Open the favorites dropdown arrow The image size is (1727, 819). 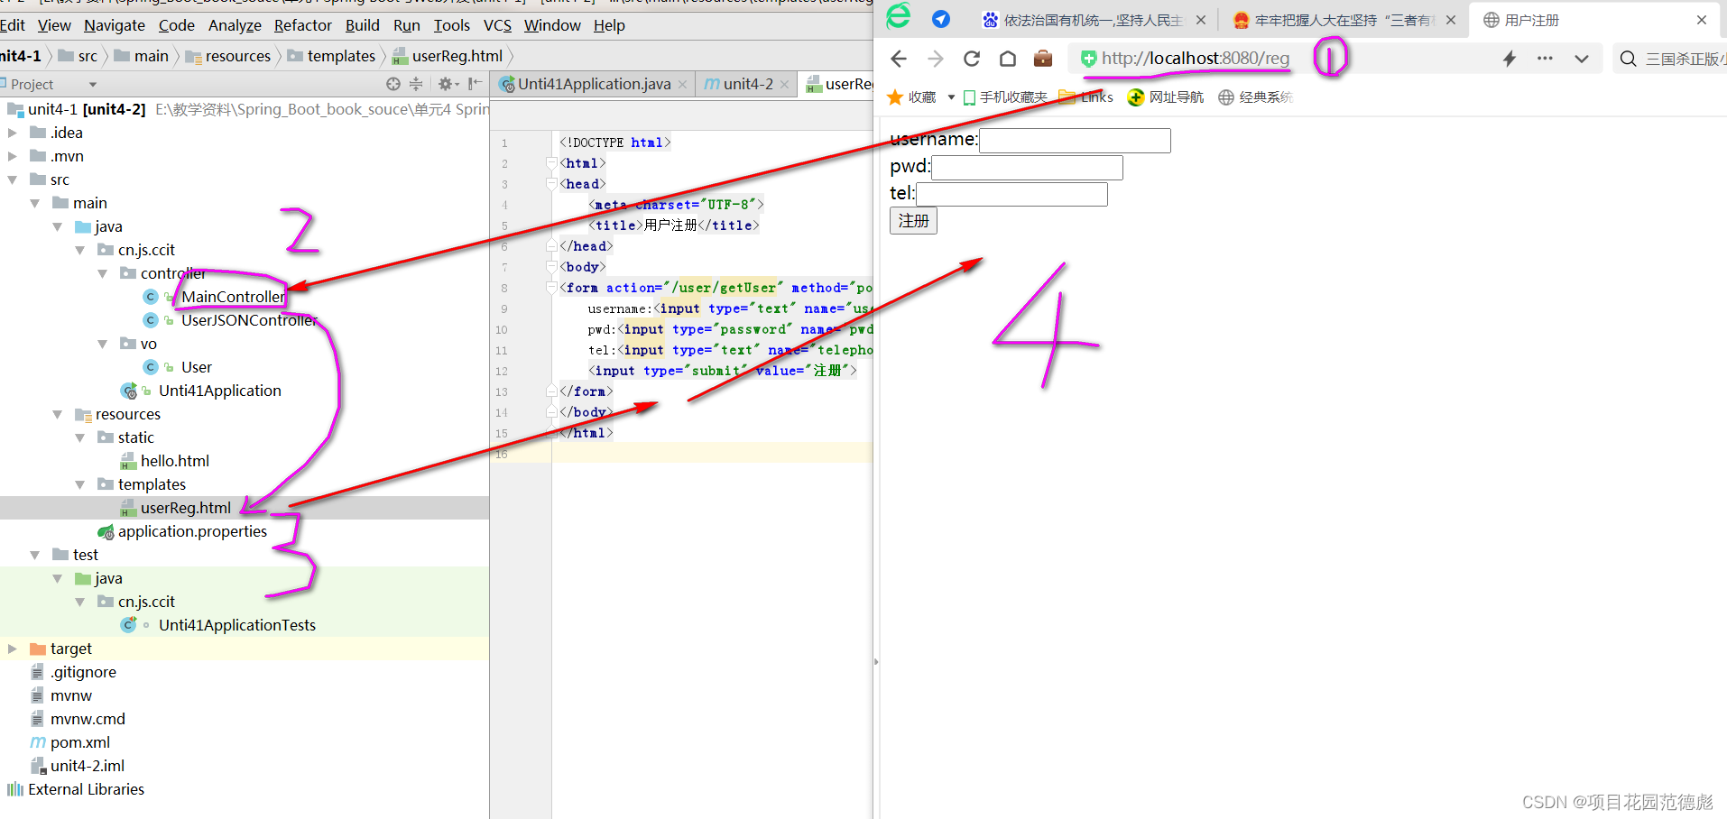(951, 97)
